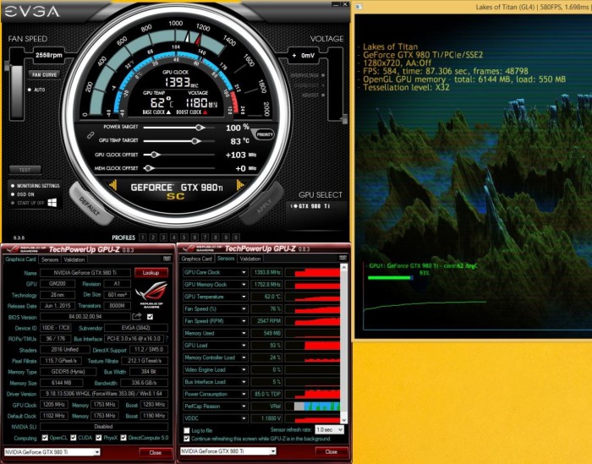Click the Lookup button in GPU-Z
The width and height of the screenshot is (592, 464).
point(151,272)
